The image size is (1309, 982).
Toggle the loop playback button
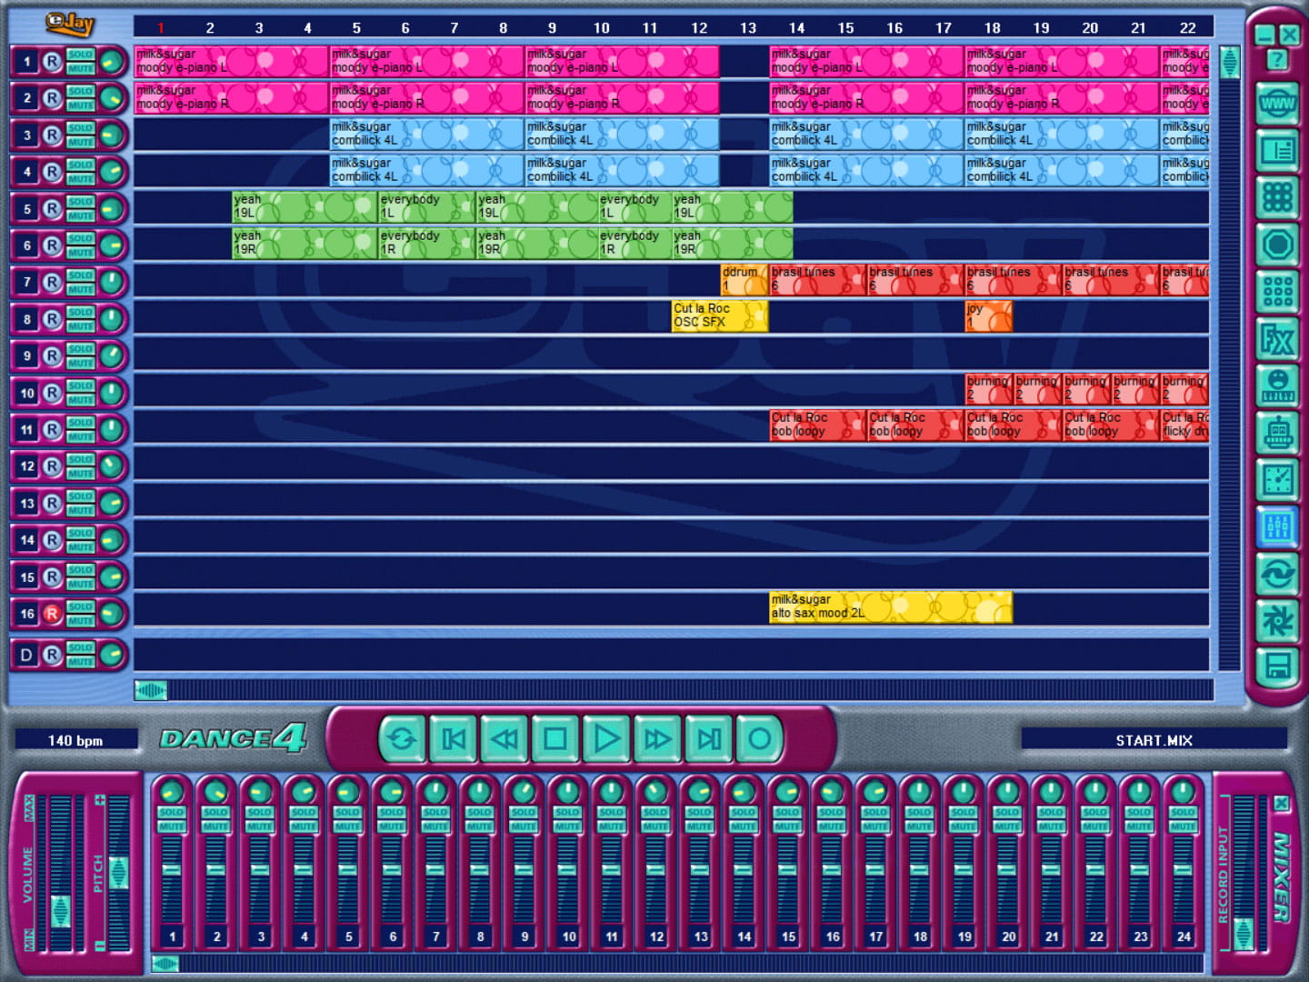pos(402,738)
